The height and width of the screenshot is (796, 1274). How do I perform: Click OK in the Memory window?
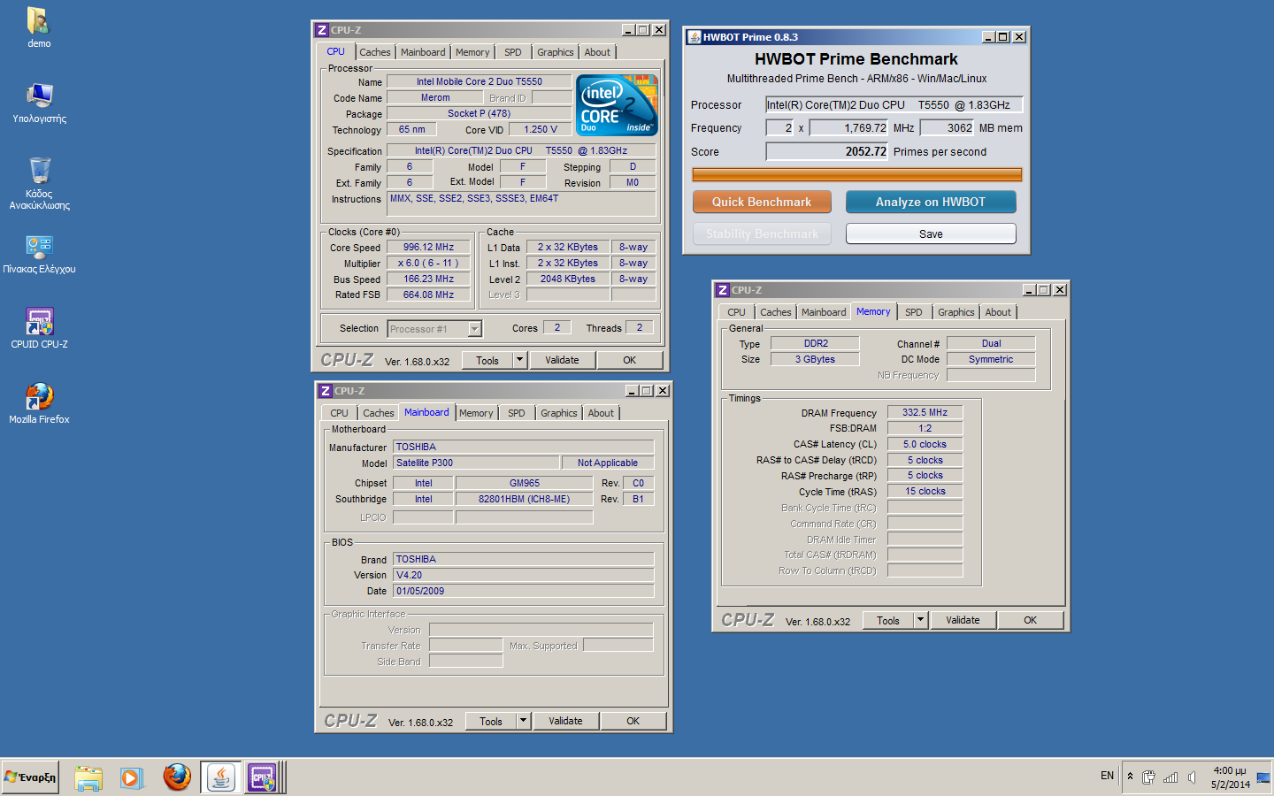(1030, 620)
